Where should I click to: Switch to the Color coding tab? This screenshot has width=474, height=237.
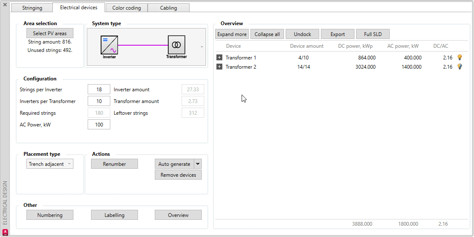[126, 8]
